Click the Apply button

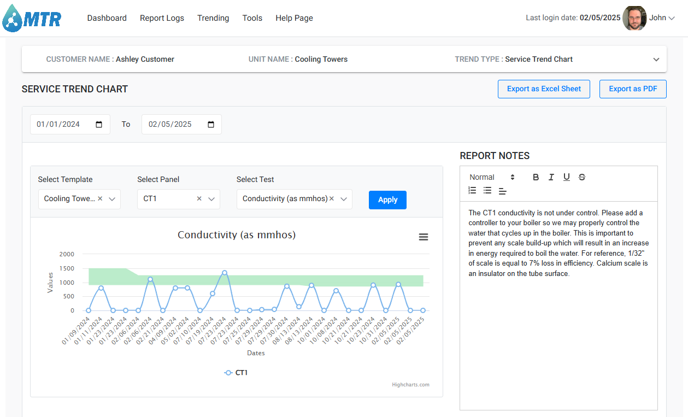(387, 199)
